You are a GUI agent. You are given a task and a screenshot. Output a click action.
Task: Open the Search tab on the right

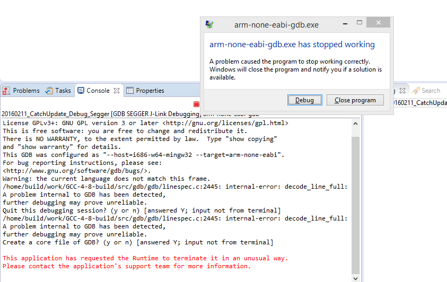(x=426, y=91)
